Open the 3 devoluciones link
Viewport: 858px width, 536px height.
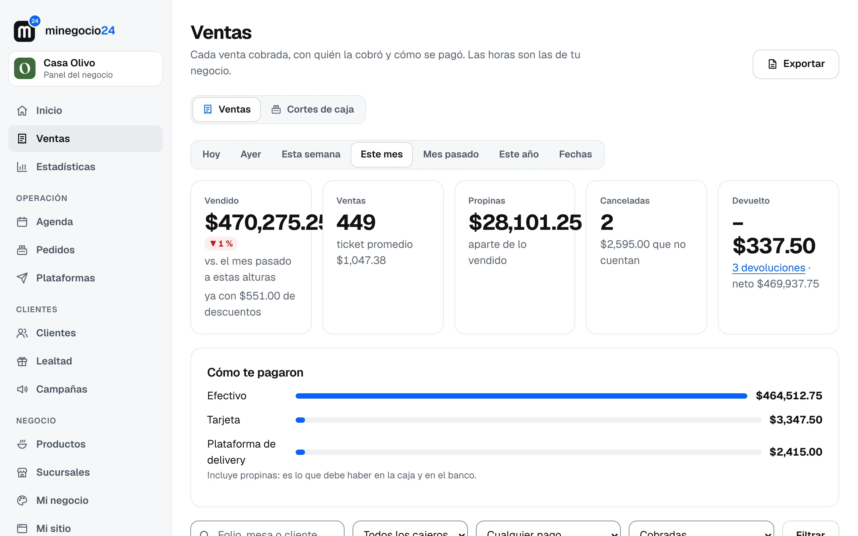[769, 268]
